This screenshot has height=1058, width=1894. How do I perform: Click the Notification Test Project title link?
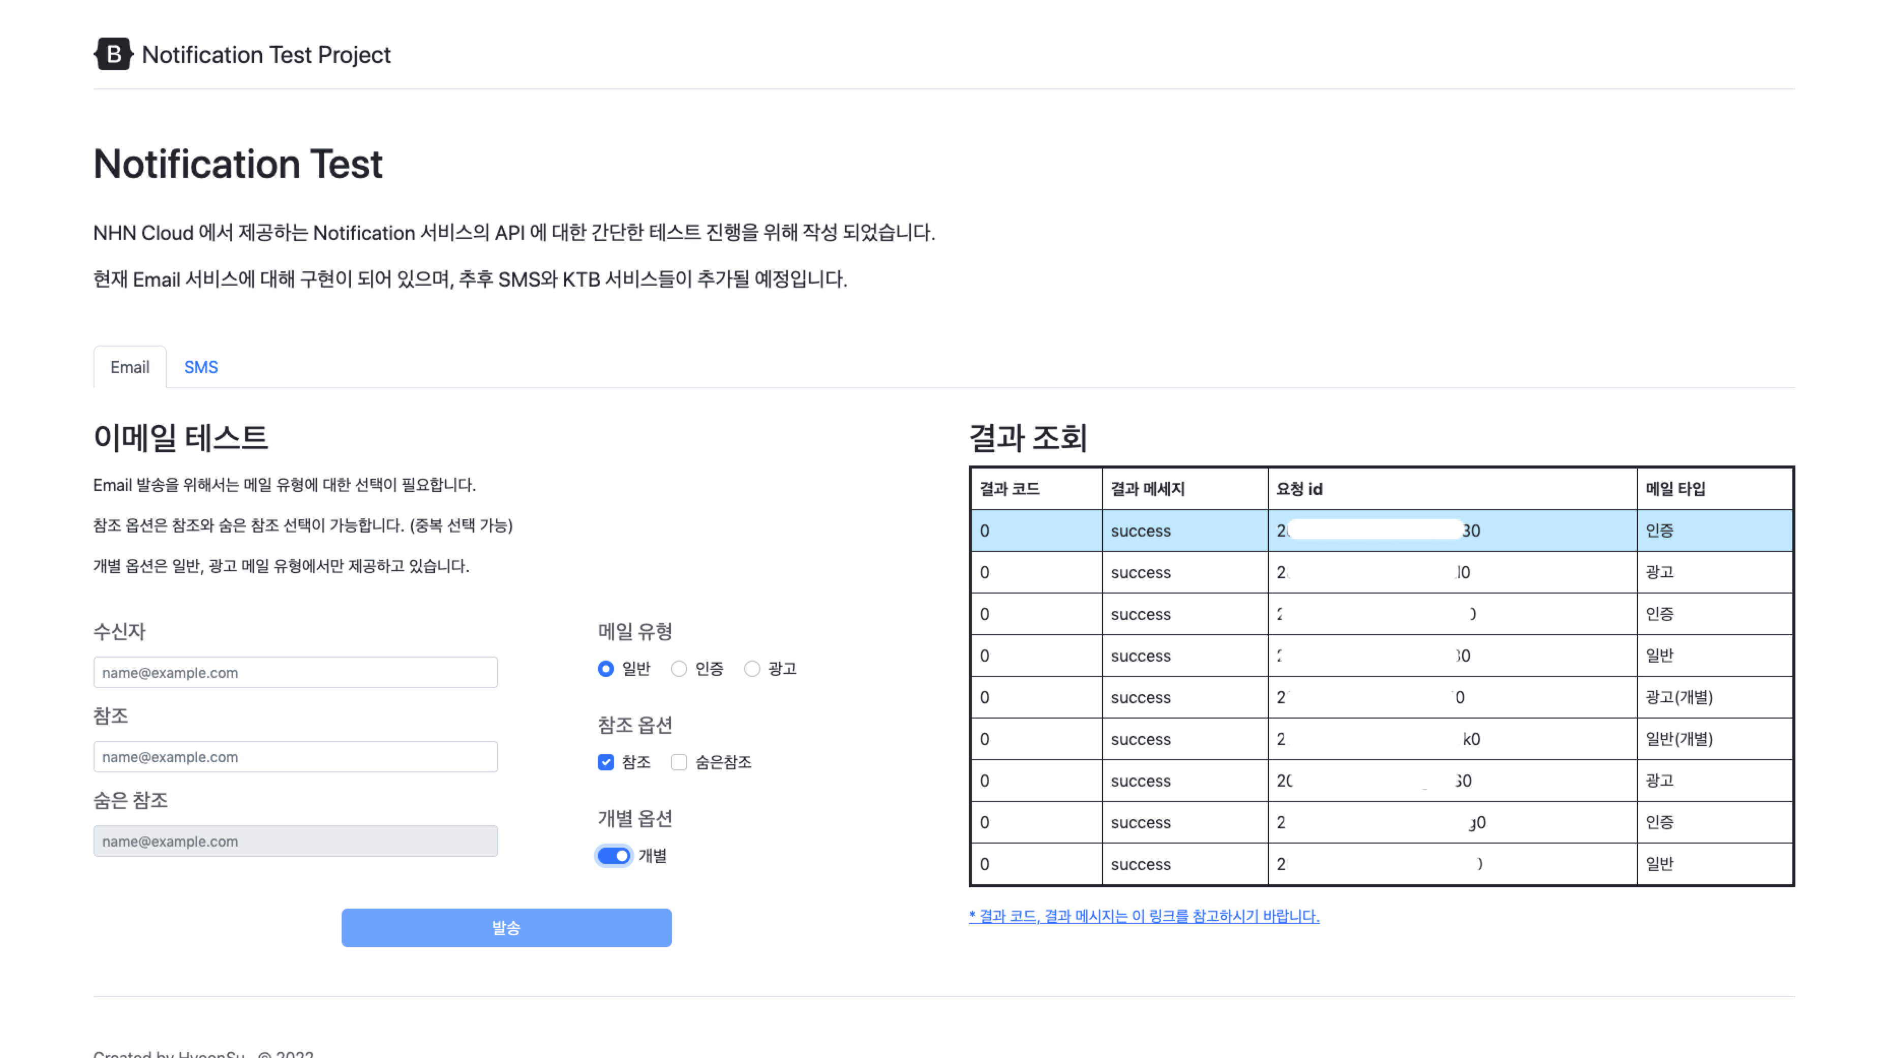pos(266,54)
